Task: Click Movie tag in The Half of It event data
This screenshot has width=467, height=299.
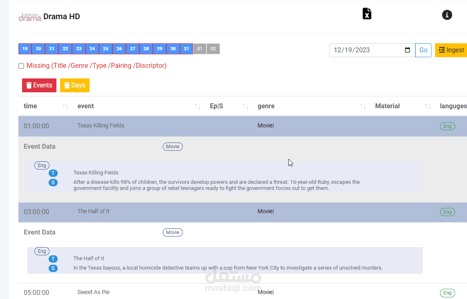Action: pyautogui.click(x=173, y=232)
